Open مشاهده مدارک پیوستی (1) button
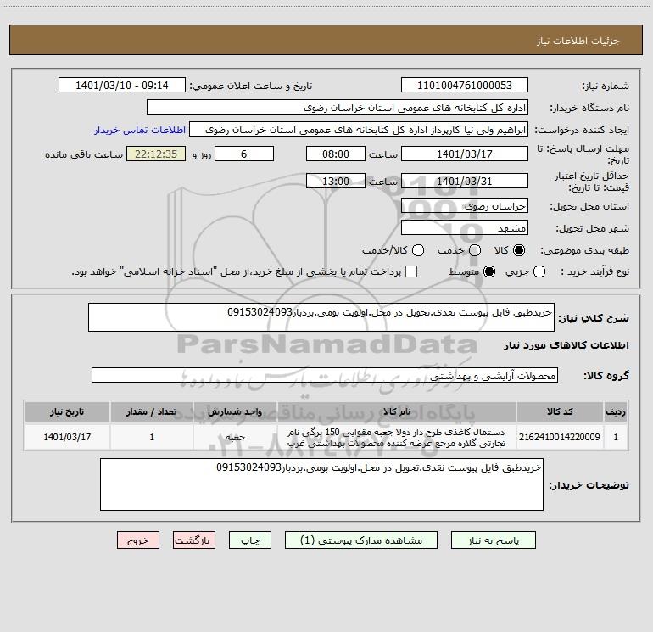The image size is (653, 632). point(361,540)
